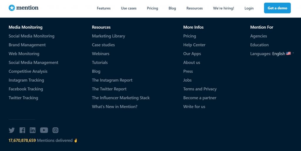
Task: Open Webinars link
Action: (x=101, y=54)
